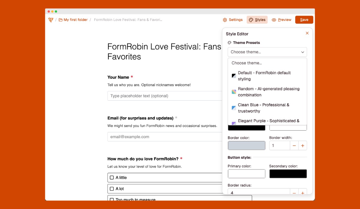Click the Settings gear icon
Image resolution: width=360 pixels, height=209 pixels.
coord(225,20)
